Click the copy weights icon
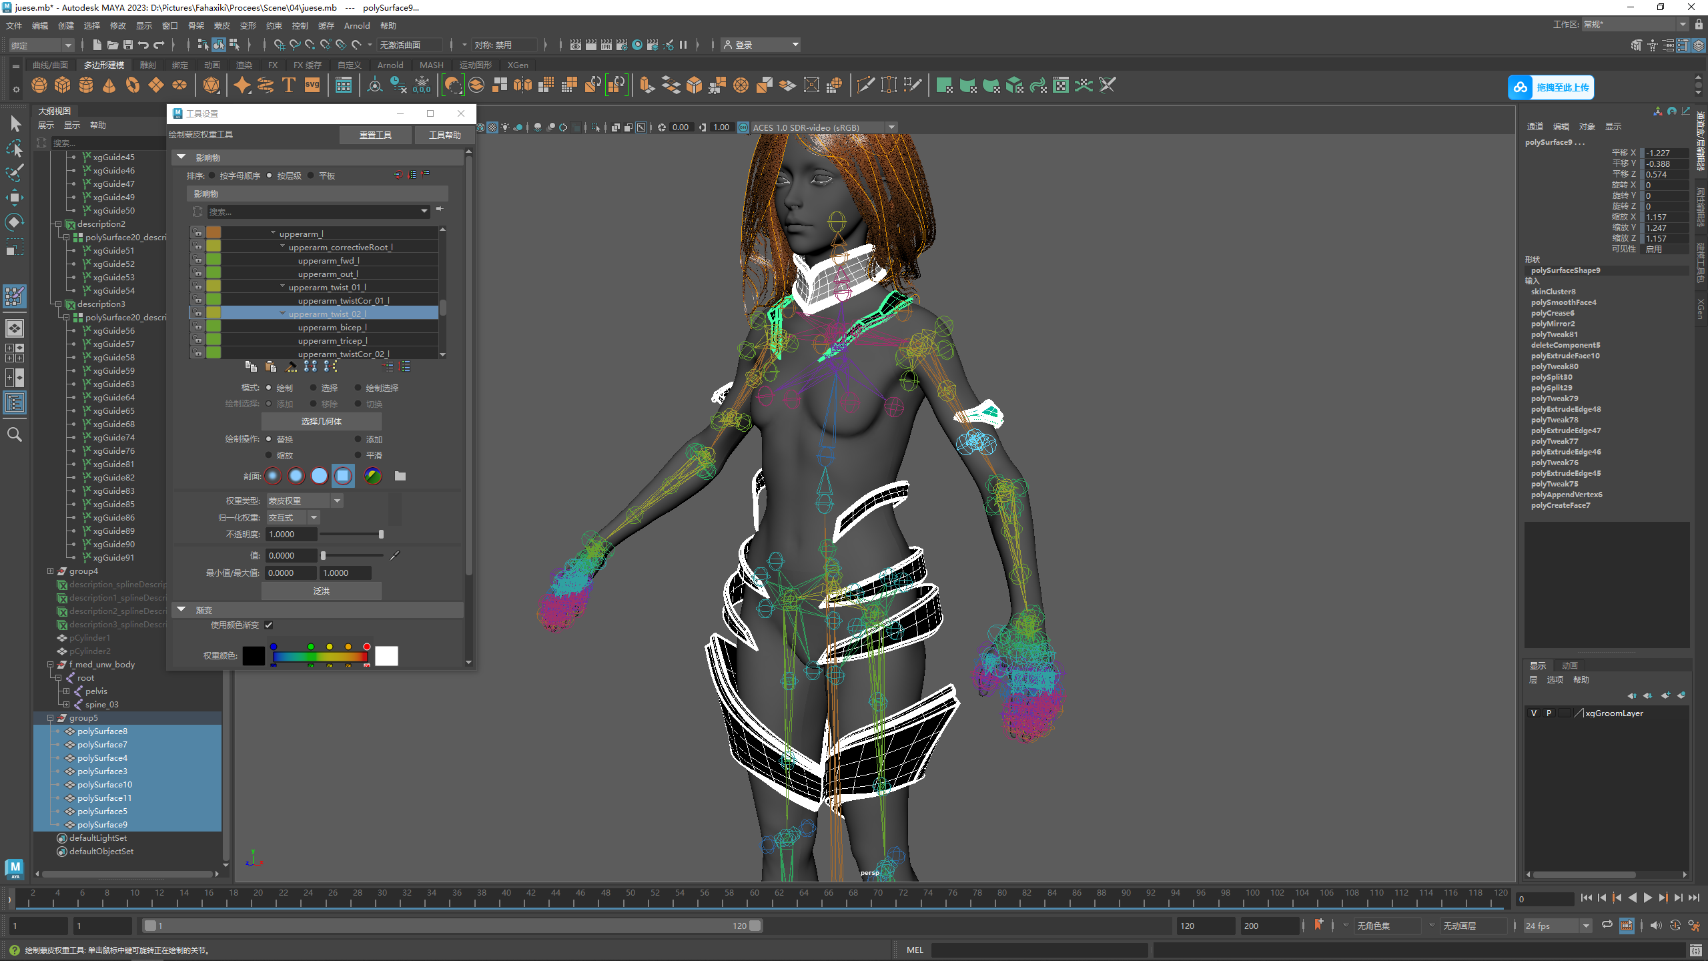This screenshot has width=1708, height=961. pos(251,366)
